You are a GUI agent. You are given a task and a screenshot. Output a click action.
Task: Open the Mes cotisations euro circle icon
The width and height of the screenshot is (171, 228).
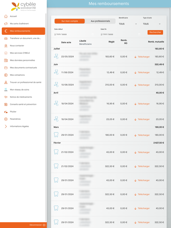(x=6, y=75)
